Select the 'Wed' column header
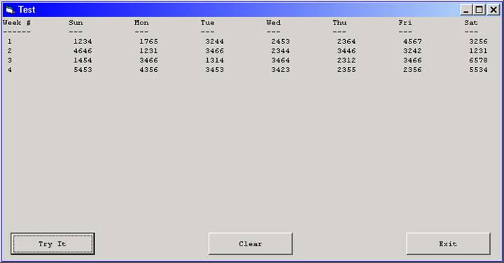The height and width of the screenshot is (263, 504). [x=274, y=23]
